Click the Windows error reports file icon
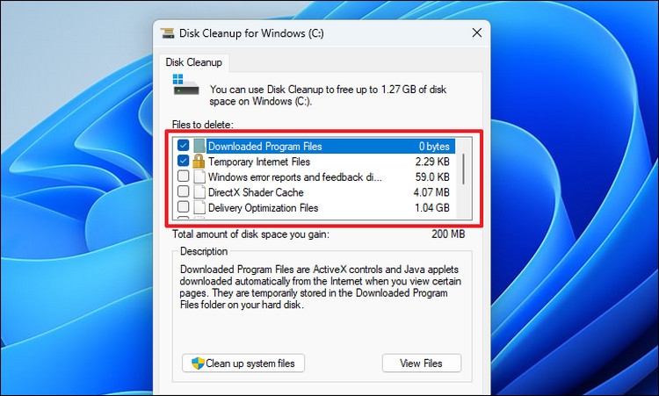659x396 pixels. pyautogui.click(x=199, y=176)
